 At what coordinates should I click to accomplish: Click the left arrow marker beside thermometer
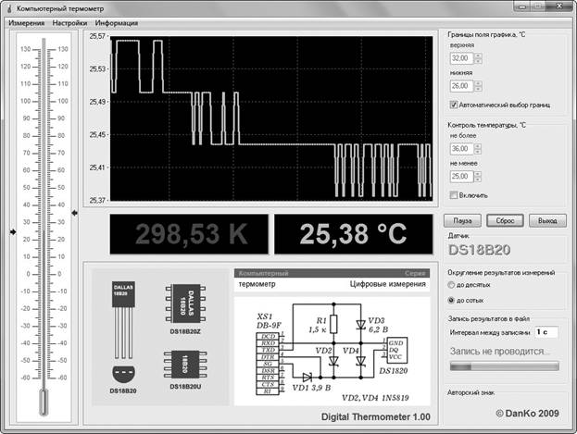(13, 232)
